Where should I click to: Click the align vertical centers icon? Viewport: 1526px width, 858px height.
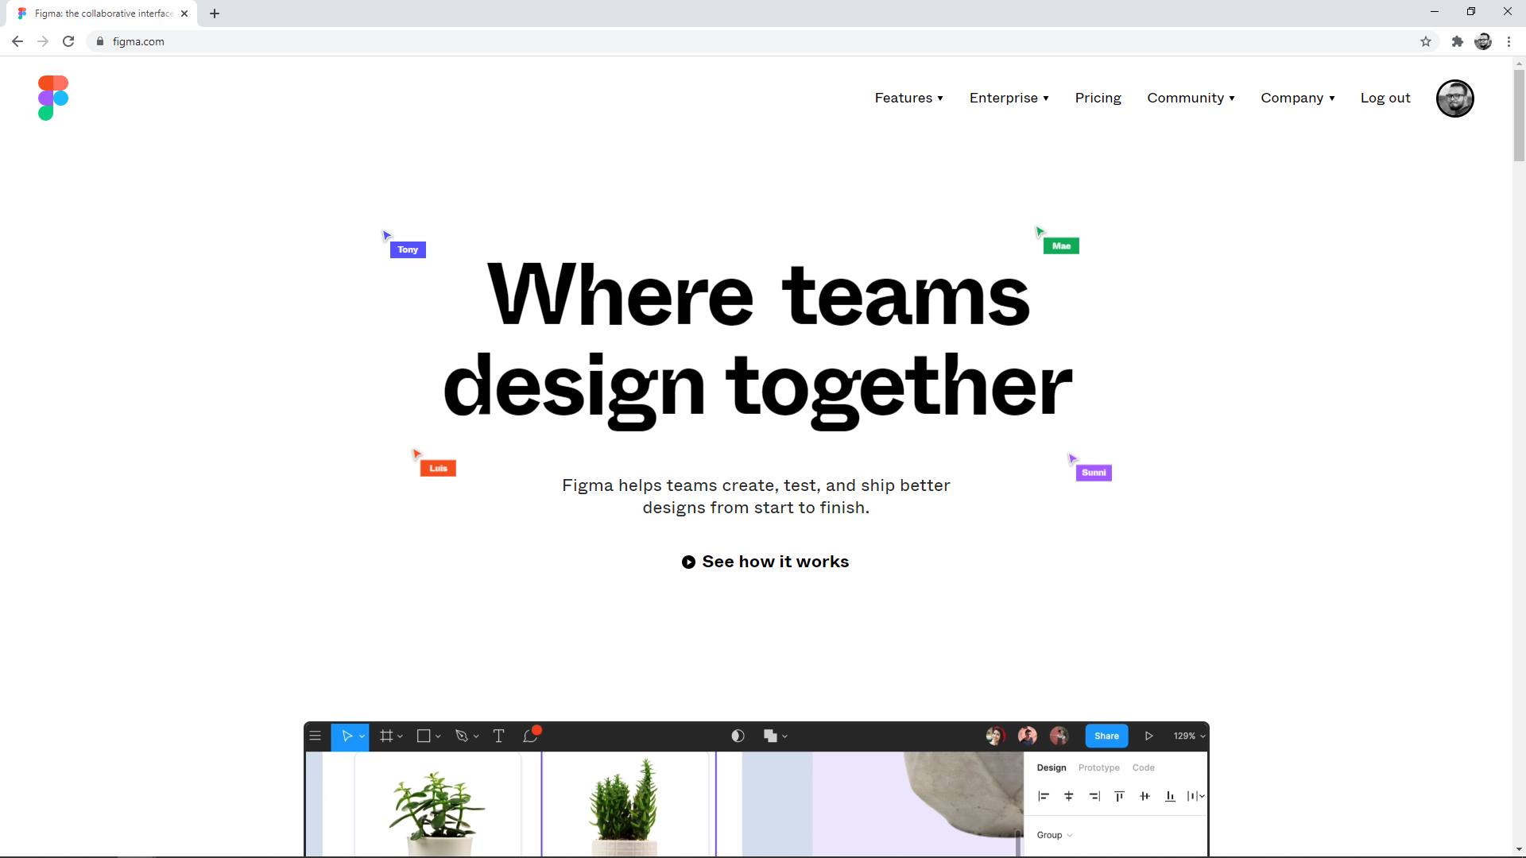pos(1145,796)
